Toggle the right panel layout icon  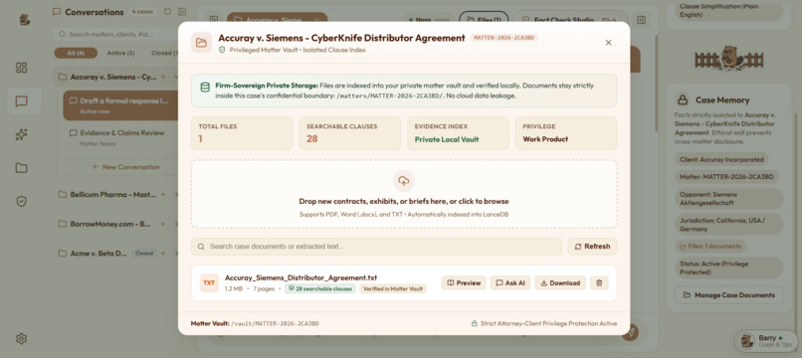pos(642,20)
